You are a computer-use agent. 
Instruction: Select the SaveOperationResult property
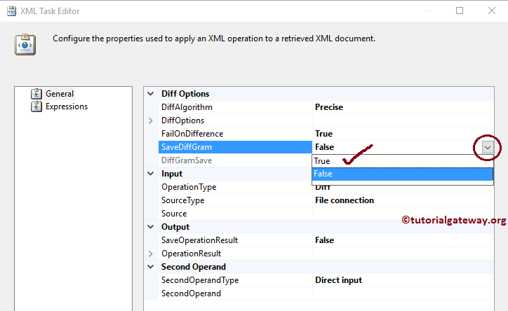[199, 240]
